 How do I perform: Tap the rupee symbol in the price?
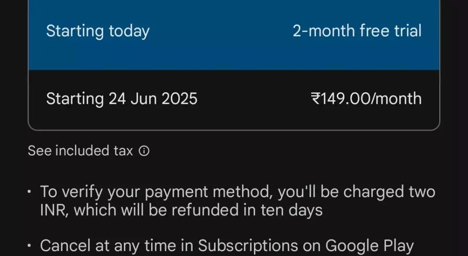tap(315, 99)
